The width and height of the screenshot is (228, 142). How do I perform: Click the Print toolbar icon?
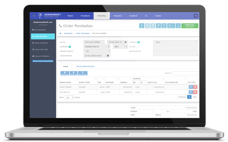170,25
